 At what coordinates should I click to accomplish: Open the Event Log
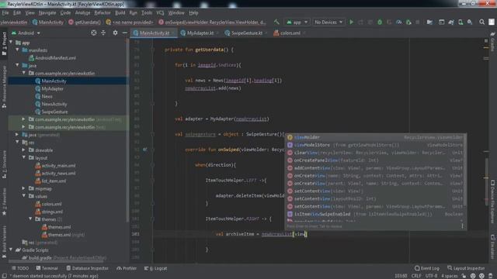click(427, 268)
